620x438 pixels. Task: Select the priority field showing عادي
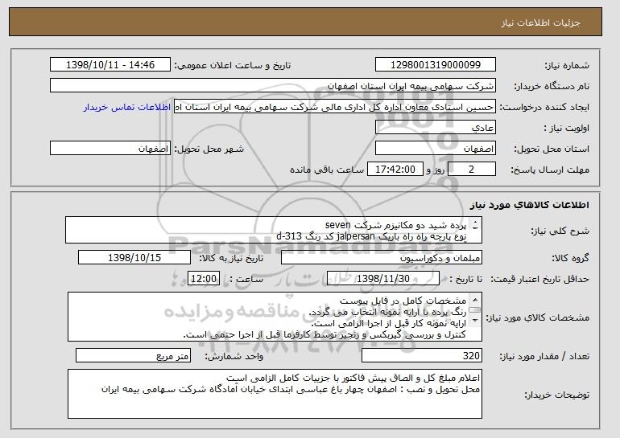pyautogui.click(x=436, y=128)
